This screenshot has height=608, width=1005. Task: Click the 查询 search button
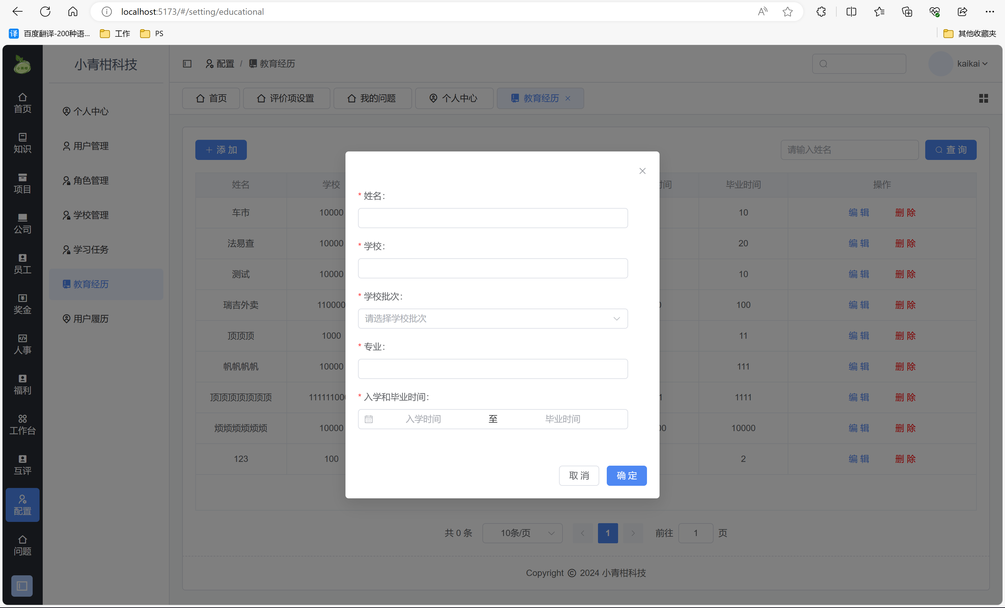[951, 150]
